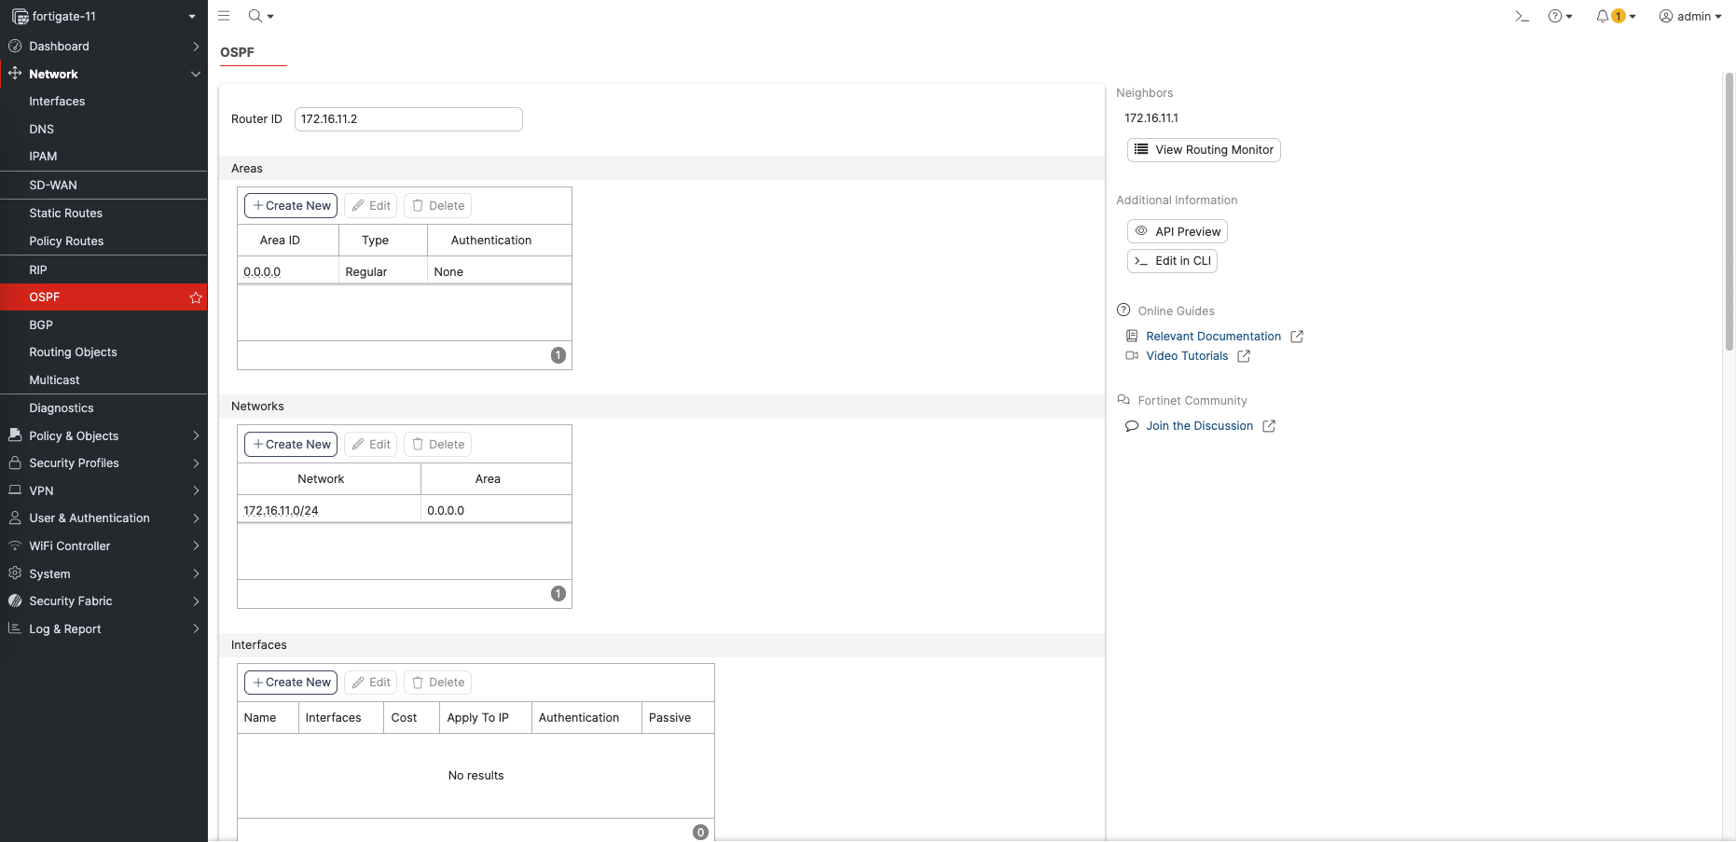Image resolution: width=1736 pixels, height=842 pixels.
Task: Open Relevant Documentation external link icon
Action: pyautogui.click(x=1297, y=337)
